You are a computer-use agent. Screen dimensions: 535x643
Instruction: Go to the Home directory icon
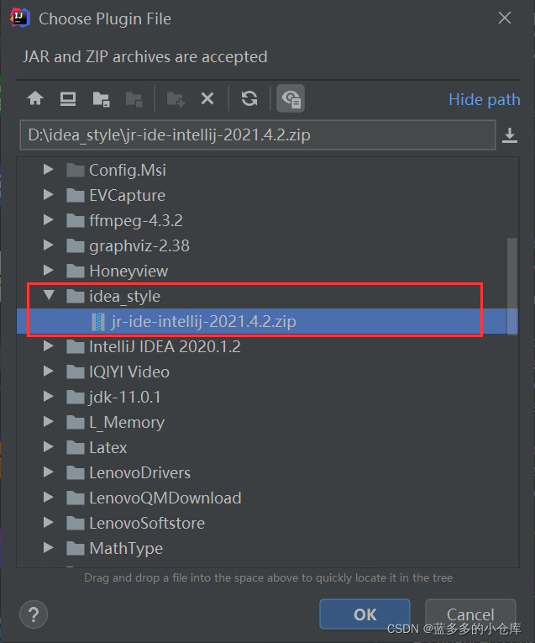tap(35, 98)
